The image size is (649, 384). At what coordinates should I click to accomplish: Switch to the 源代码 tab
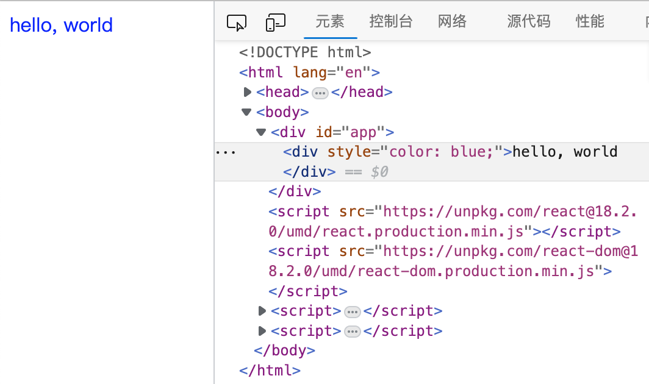pyautogui.click(x=529, y=21)
